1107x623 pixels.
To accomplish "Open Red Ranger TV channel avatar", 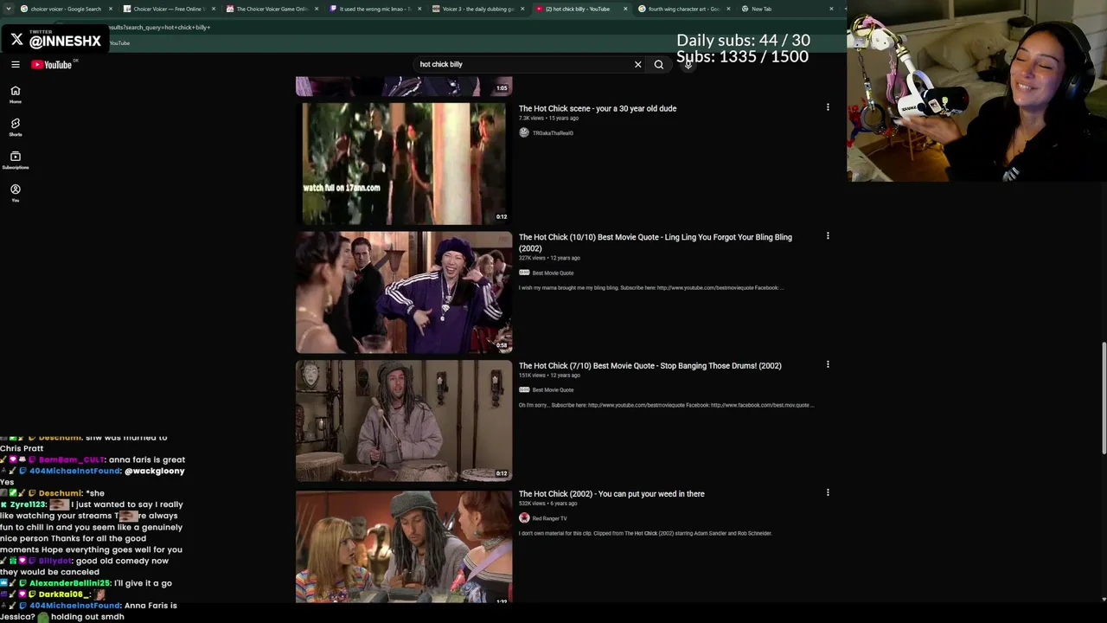I will coord(524,517).
